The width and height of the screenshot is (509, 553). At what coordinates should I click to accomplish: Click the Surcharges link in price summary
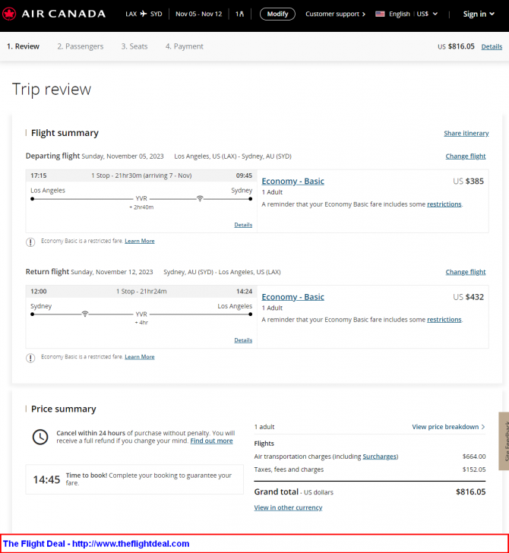click(380, 457)
